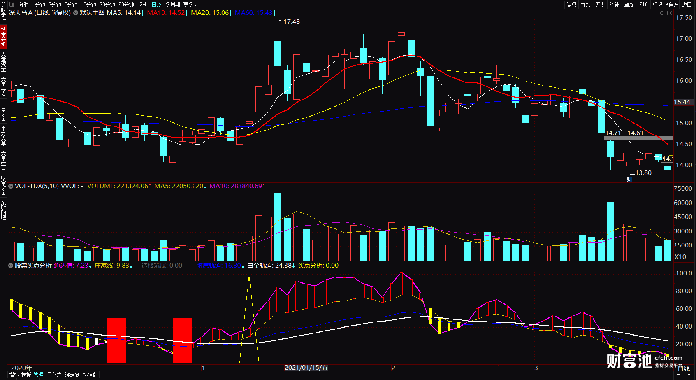
Task: Click the VOL-TDX indicator circle icon
Action: click(11, 186)
